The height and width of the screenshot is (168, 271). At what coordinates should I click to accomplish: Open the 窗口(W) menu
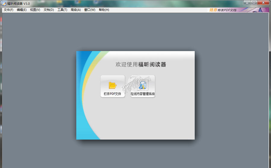pyautogui.click(x=90, y=10)
